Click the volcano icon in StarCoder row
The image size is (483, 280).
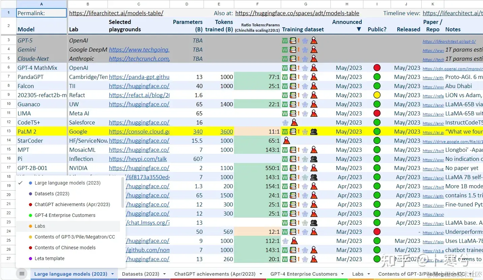[286, 141]
